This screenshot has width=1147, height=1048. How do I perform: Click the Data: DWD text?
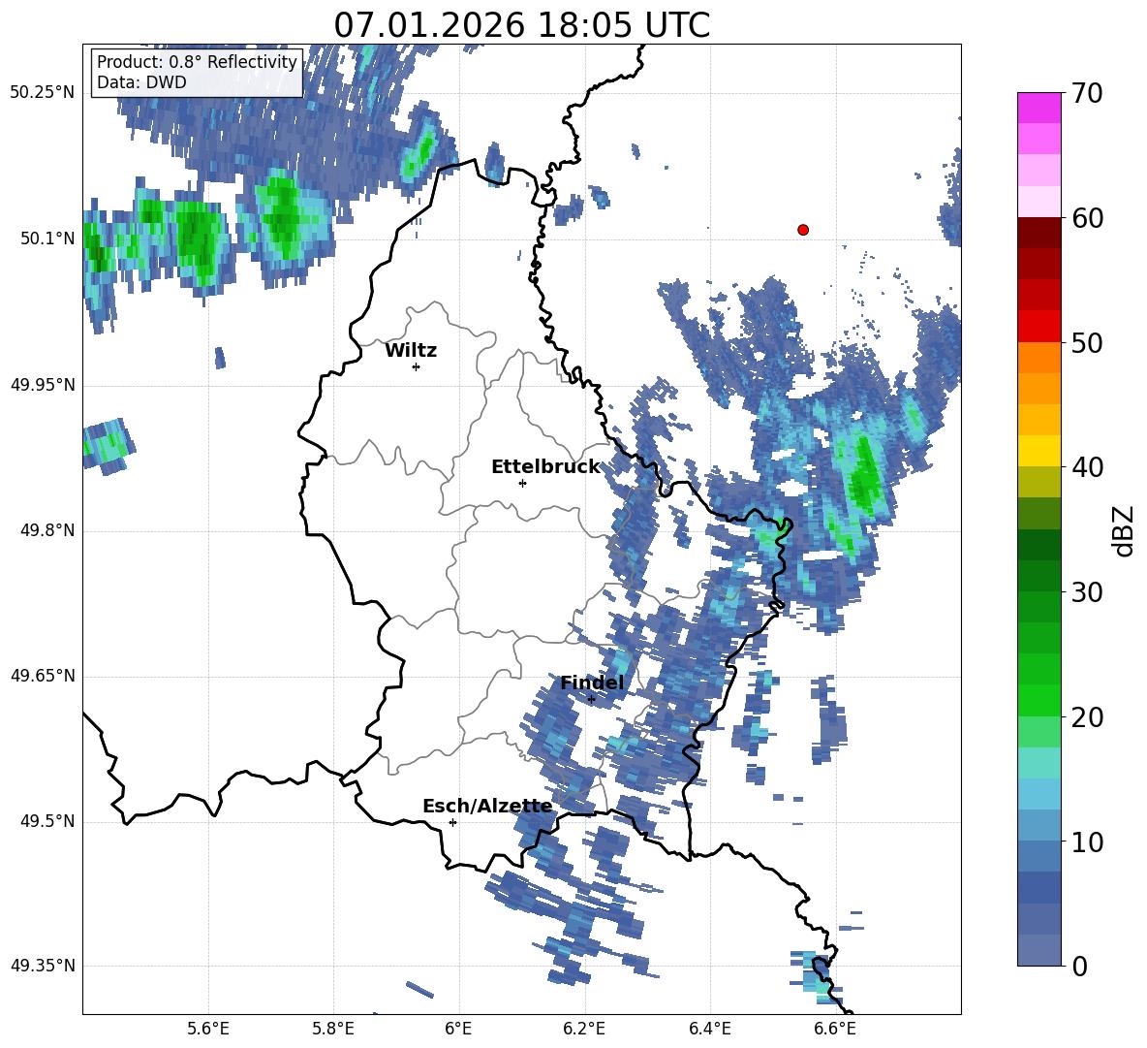pyautogui.click(x=141, y=82)
